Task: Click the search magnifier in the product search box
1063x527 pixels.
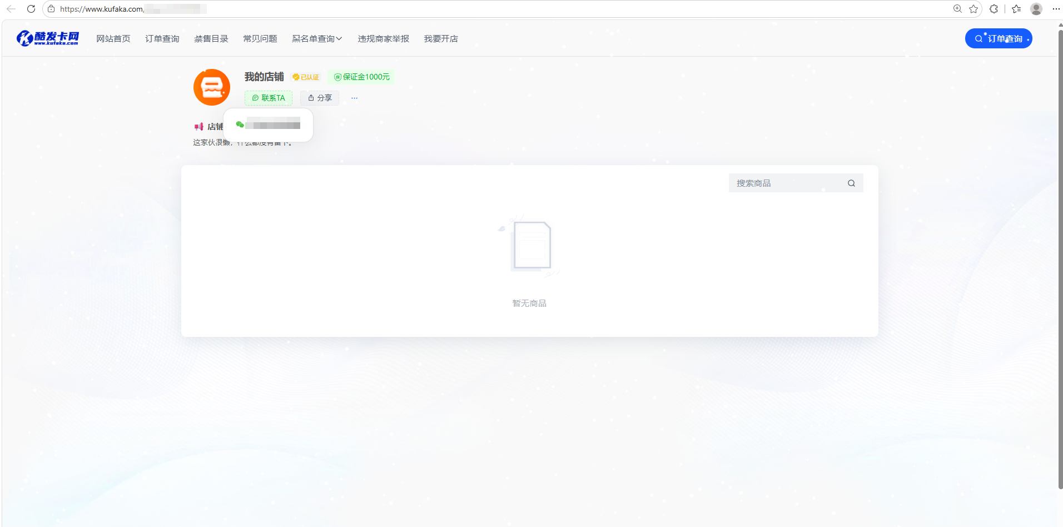Action: tap(851, 183)
